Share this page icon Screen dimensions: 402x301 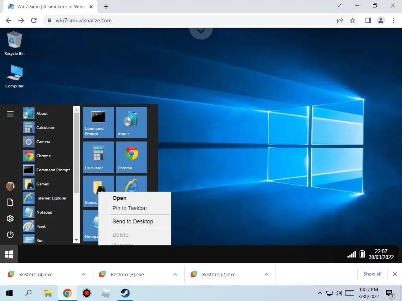pyautogui.click(x=340, y=20)
